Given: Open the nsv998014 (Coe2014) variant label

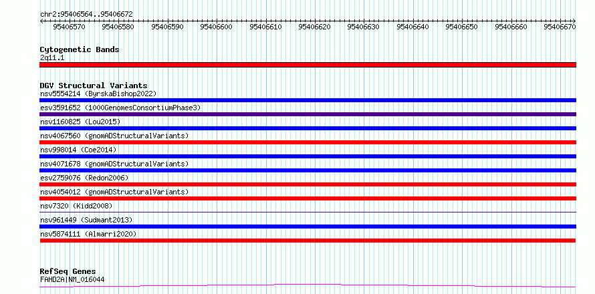Looking at the screenshot, I should coord(78,150).
